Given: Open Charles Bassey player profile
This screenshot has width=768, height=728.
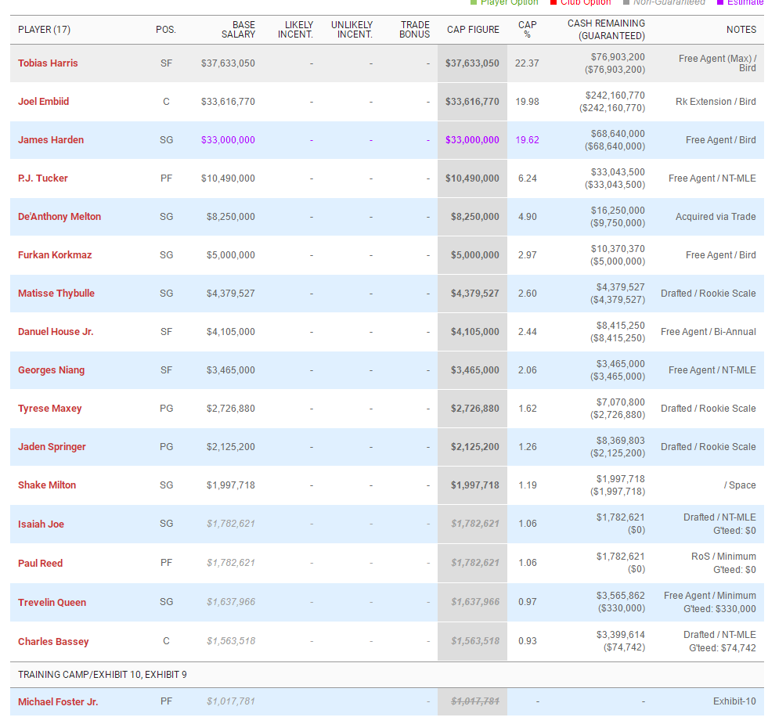Looking at the screenshot, I should click(x=53, y=641).
